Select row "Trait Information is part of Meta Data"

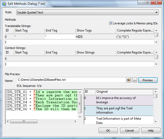tap(119, 120)
